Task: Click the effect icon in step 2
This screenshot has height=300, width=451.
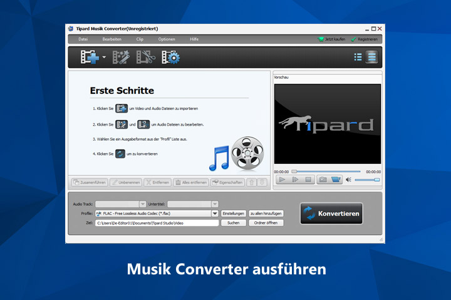Action: tap(122, 124)
